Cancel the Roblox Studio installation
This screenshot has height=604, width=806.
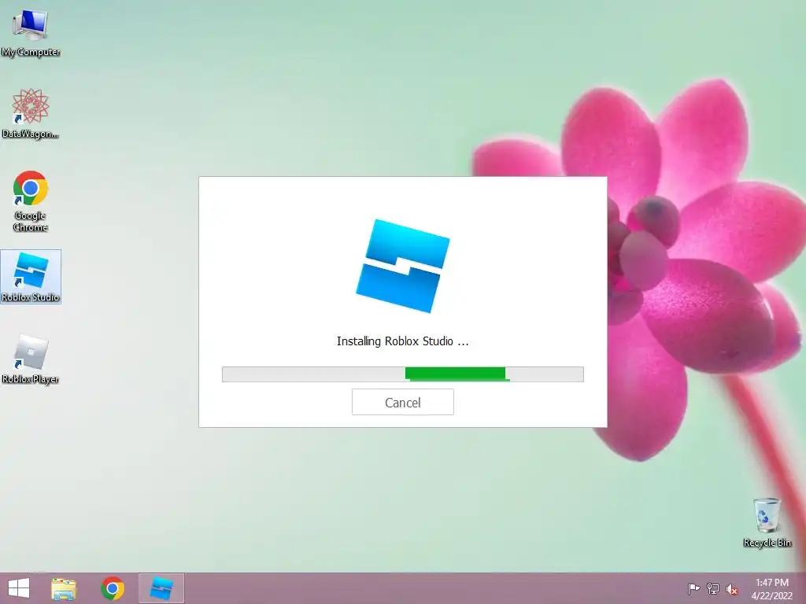tap(402, 402)
